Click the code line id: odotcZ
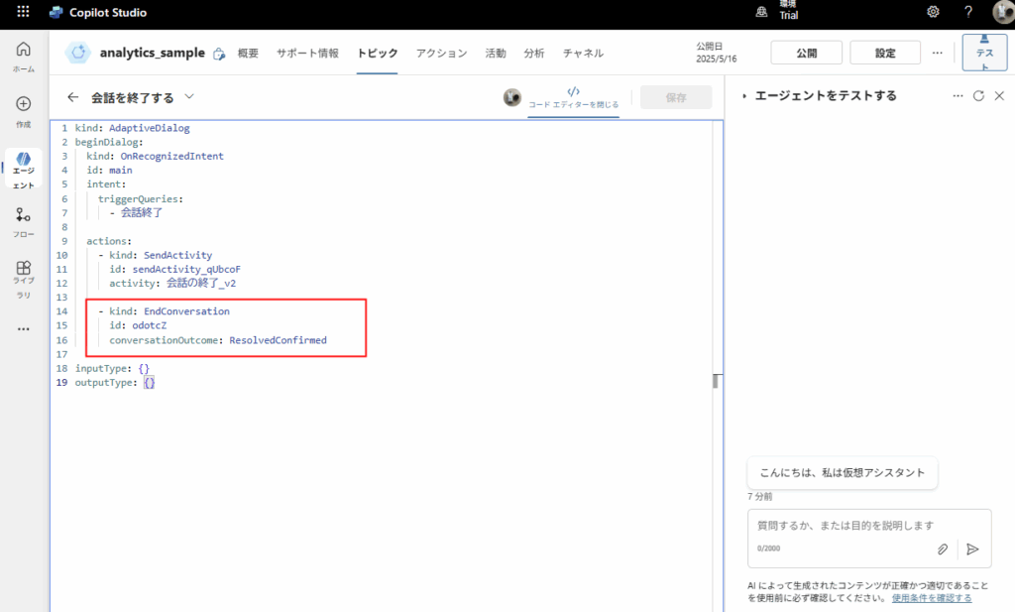This screenshot has height=612, width=1015. click(137, 325)
